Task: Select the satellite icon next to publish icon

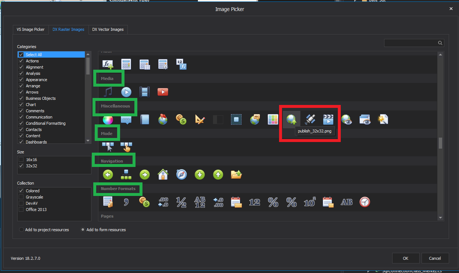Action: pyautogui.click(x=310, y=119)
